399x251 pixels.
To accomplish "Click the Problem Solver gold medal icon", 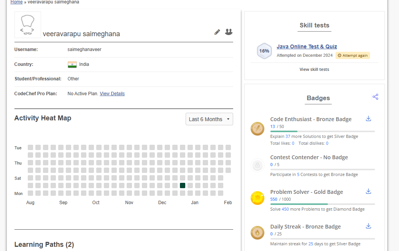I will tap(258, 198).
